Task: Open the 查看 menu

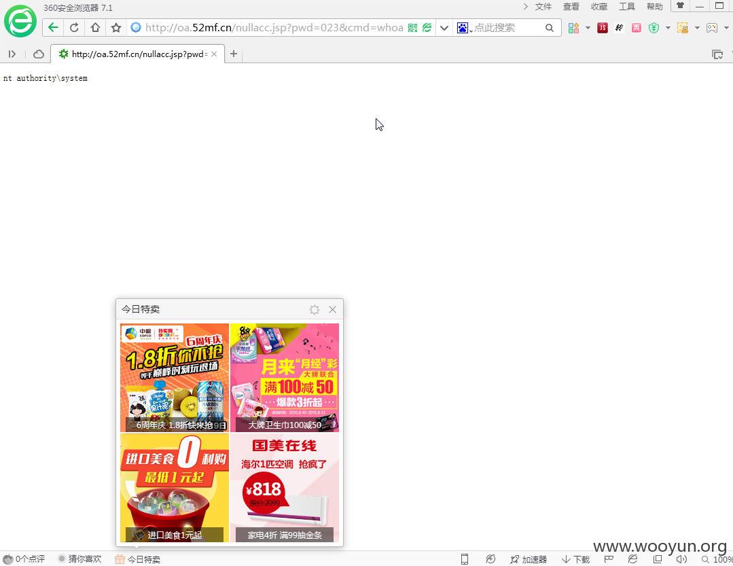Action: (571, 7)
